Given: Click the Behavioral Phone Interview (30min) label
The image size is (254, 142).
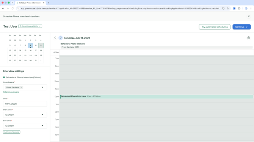Looking at the screenshot, I should tap(24, 77).
